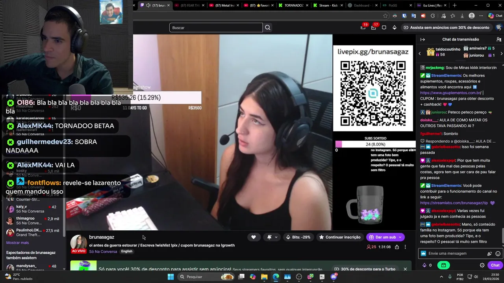Click the gsuplementos.com.br link in chat

pyautogui.click(x=451, y=93)
